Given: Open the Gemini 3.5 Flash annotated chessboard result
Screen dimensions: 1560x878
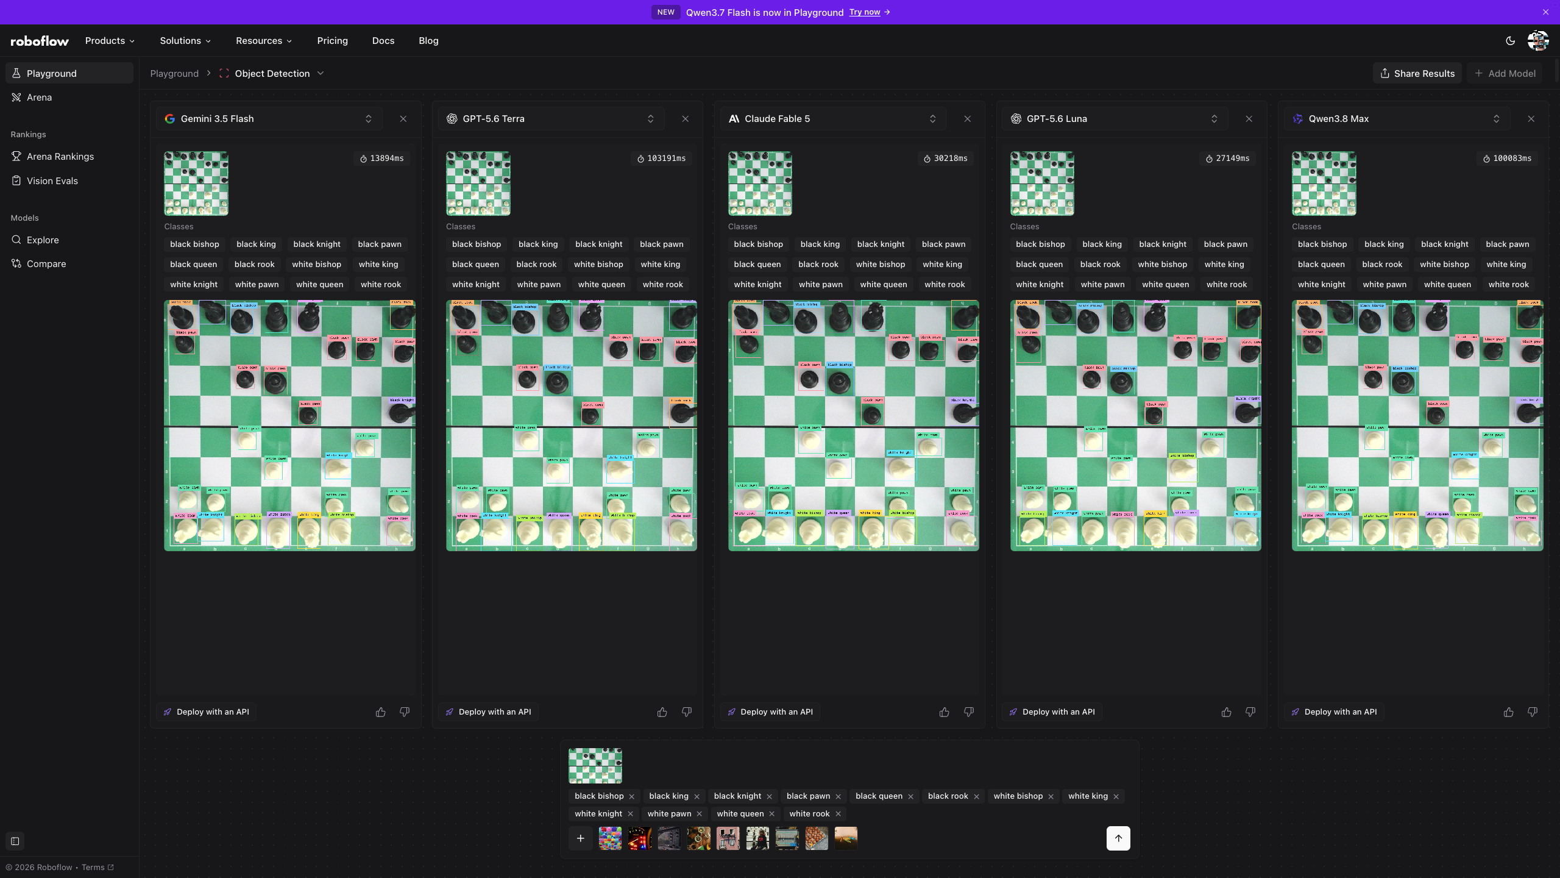Looking at the screenshot, I should click(289, 426).
